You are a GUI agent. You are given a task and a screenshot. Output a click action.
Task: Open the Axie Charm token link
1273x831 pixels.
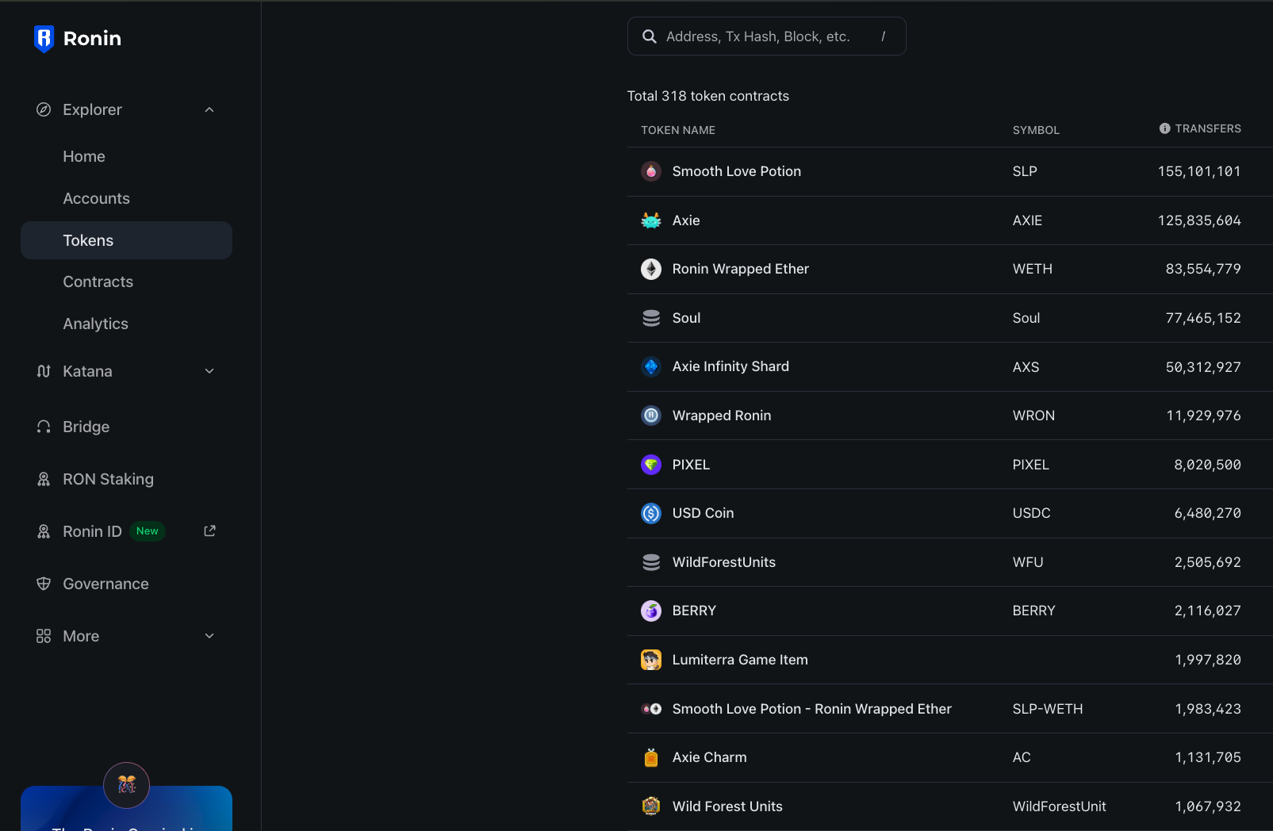(x=709, y=757)
